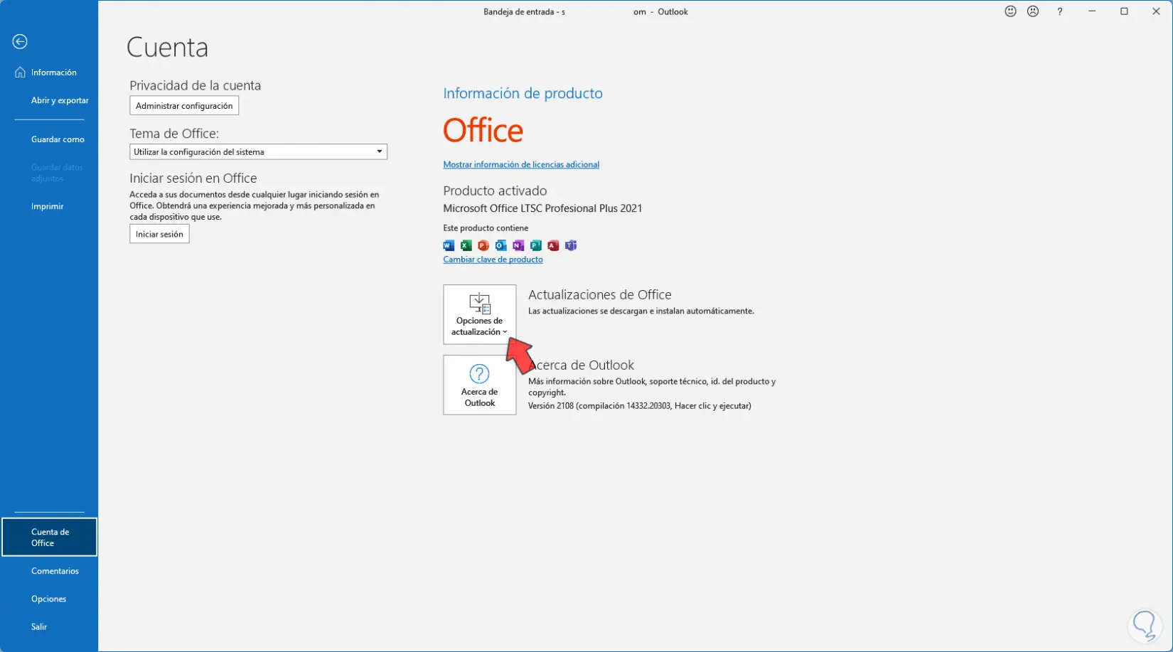Click the Publisher icon in product contents
Viewport: 1173px width, 652px height.
coord(536,245)
